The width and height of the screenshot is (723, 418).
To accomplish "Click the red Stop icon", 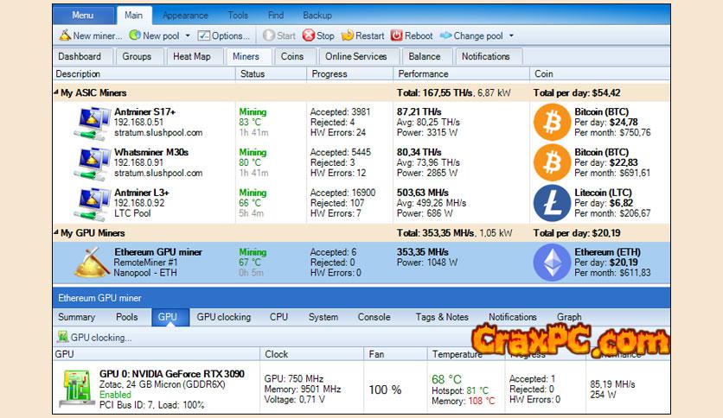I will click(x=309, y=35).
